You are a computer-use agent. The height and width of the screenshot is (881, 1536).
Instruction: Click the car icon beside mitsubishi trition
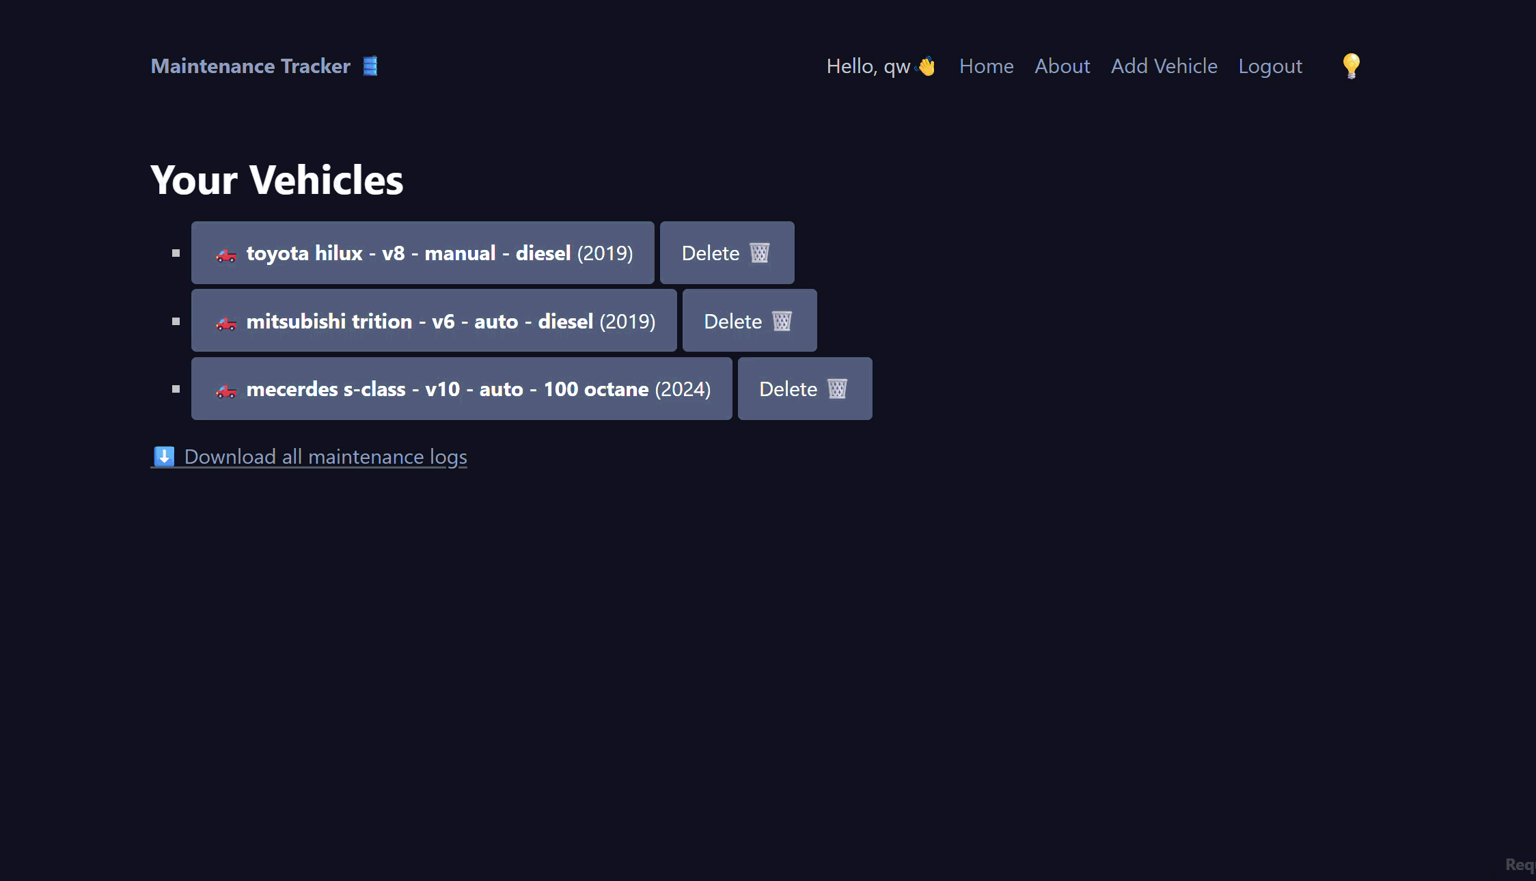click(226, 322)
